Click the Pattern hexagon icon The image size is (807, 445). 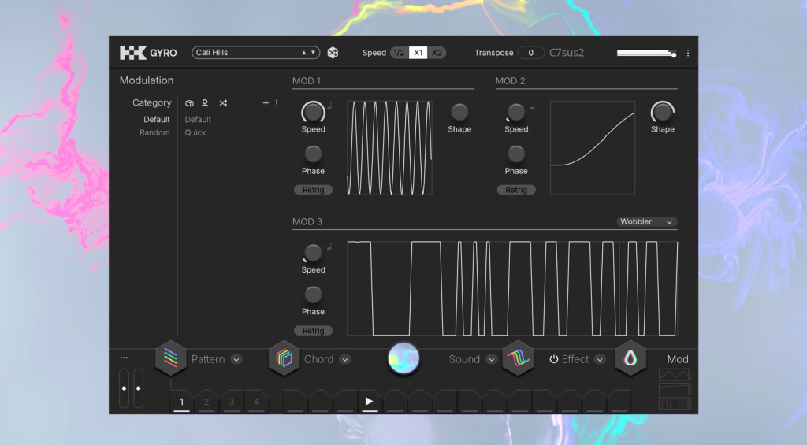(170, 358)
